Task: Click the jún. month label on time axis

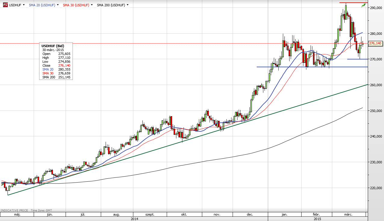Action: point(50,215)
